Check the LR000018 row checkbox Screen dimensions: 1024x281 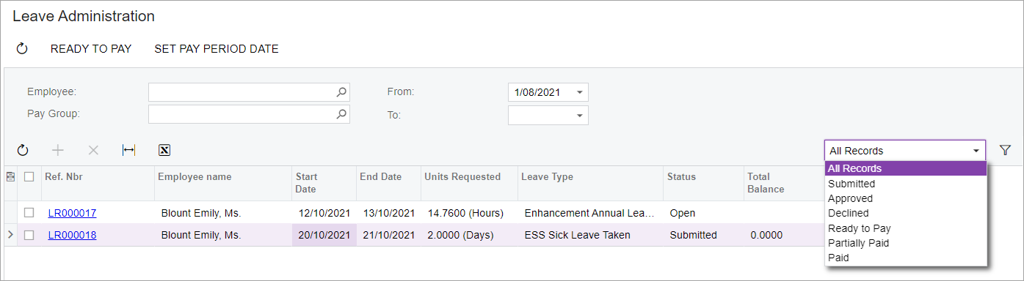click(x=29, y=235)
